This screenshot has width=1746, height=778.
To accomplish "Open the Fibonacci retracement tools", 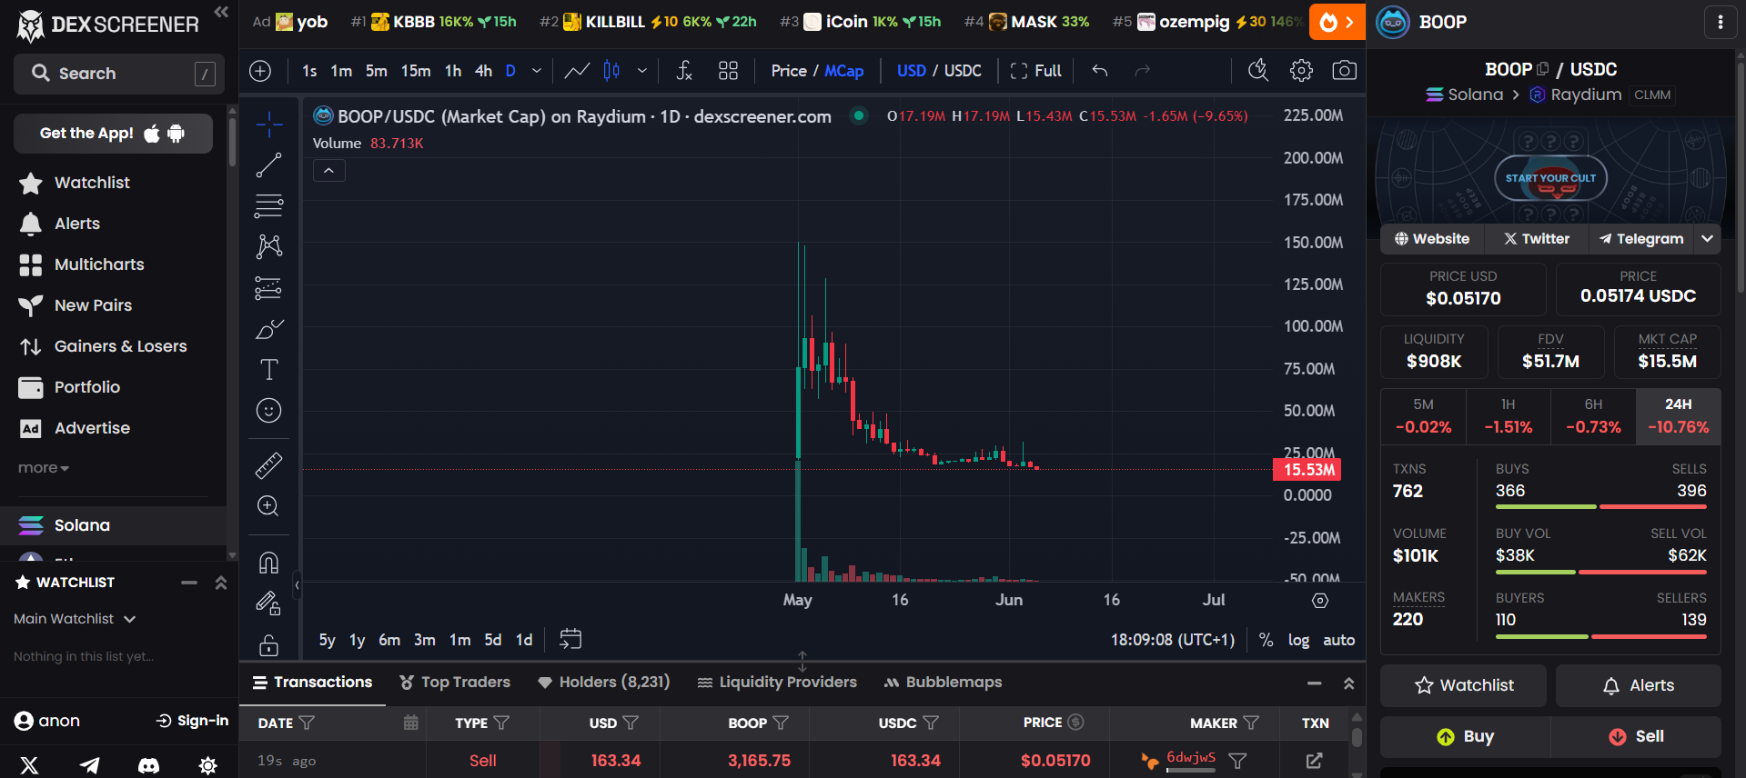I will pyautogui.click(x=268, y=206).
